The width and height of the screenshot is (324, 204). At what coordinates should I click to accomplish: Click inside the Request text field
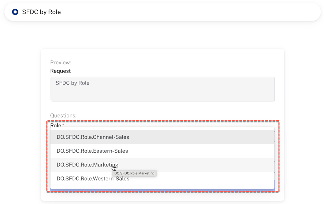tap(162, 89)
